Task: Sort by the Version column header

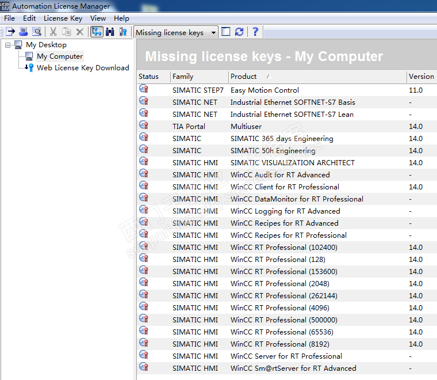Action: tap(422, 77)
